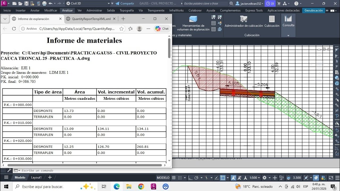This screenshot has height=191, width=340.
Task: Open the Copilot Chat button in browser
Action: coord(162,29)
